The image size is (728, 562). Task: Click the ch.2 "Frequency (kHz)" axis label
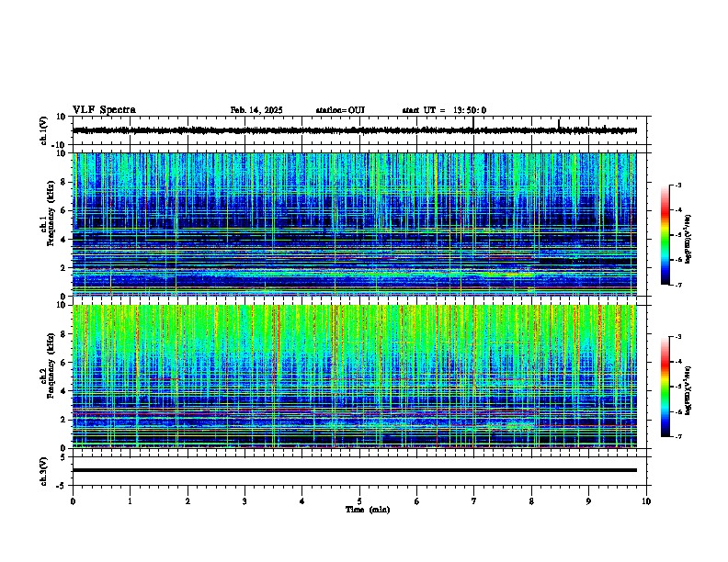click(51, 365)
